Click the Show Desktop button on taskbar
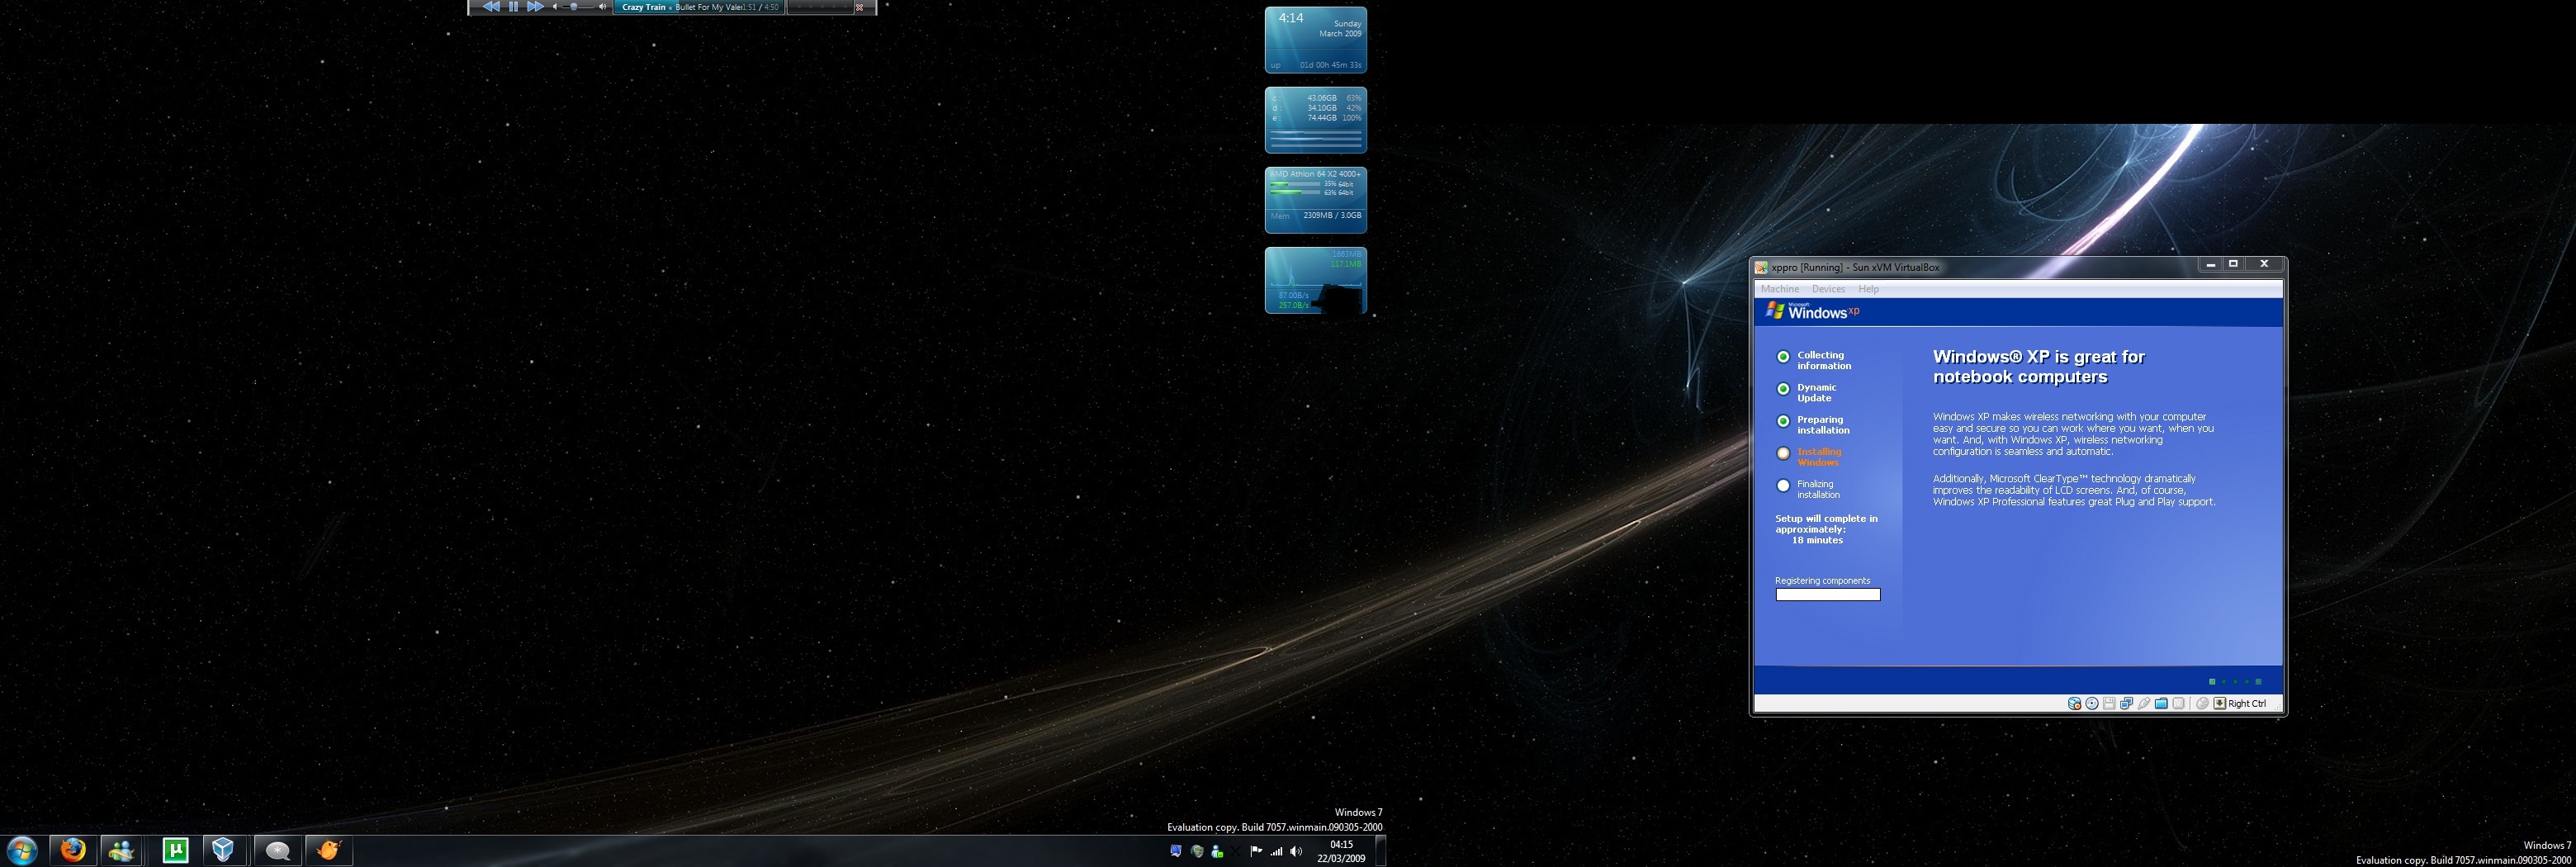Viewport: 2576px width, 867px height. coord(1380,851)
